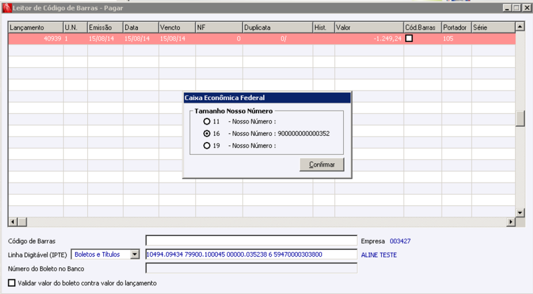Click the value -1.249,24 cell
The width and height of the screenshot is (533, 294).
coord(369,39)
